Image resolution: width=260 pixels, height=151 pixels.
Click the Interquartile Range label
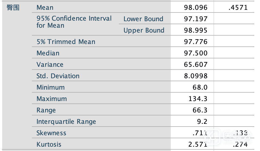coord(66,122)
